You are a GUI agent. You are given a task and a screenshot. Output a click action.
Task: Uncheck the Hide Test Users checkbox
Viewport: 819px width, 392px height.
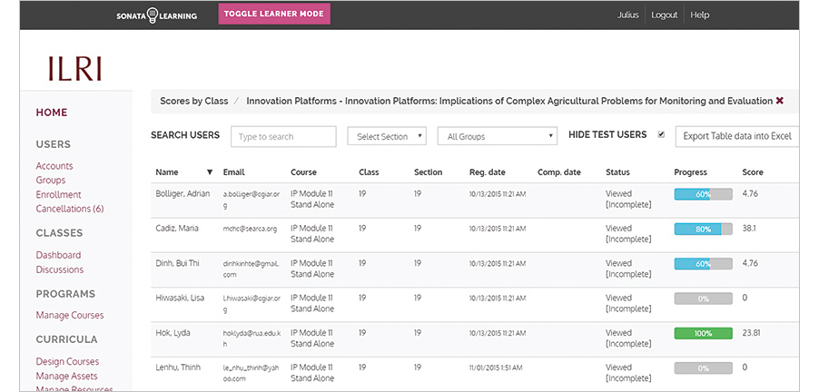pyautogui.click(x=661, y=135)
